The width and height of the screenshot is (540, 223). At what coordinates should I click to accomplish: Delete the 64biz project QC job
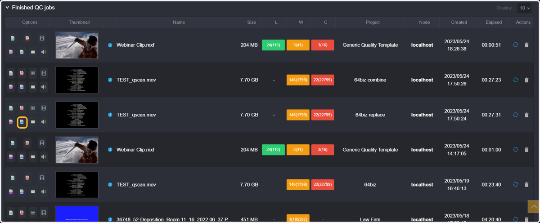click(526, 184)
